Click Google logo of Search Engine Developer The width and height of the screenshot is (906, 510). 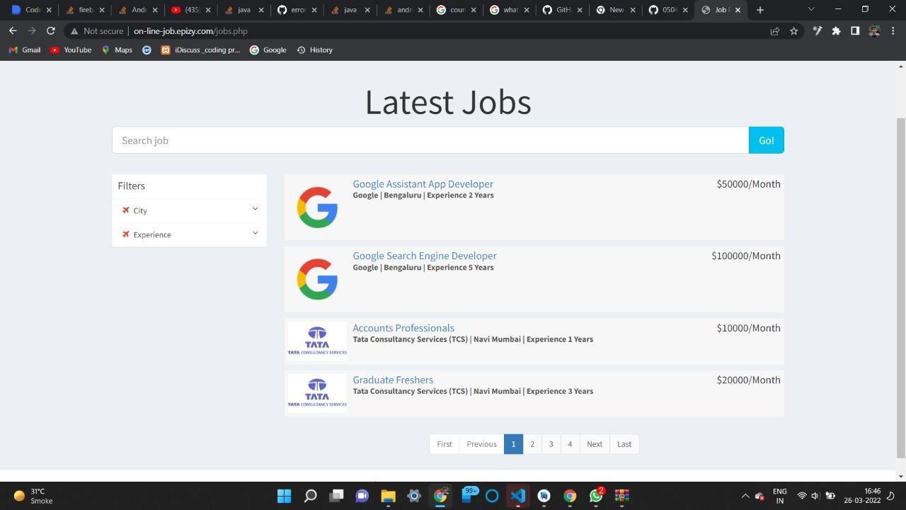(x=317, y=279)
